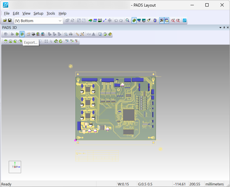Click the Cycle refresh icon in main toolbar

[72, 20]
